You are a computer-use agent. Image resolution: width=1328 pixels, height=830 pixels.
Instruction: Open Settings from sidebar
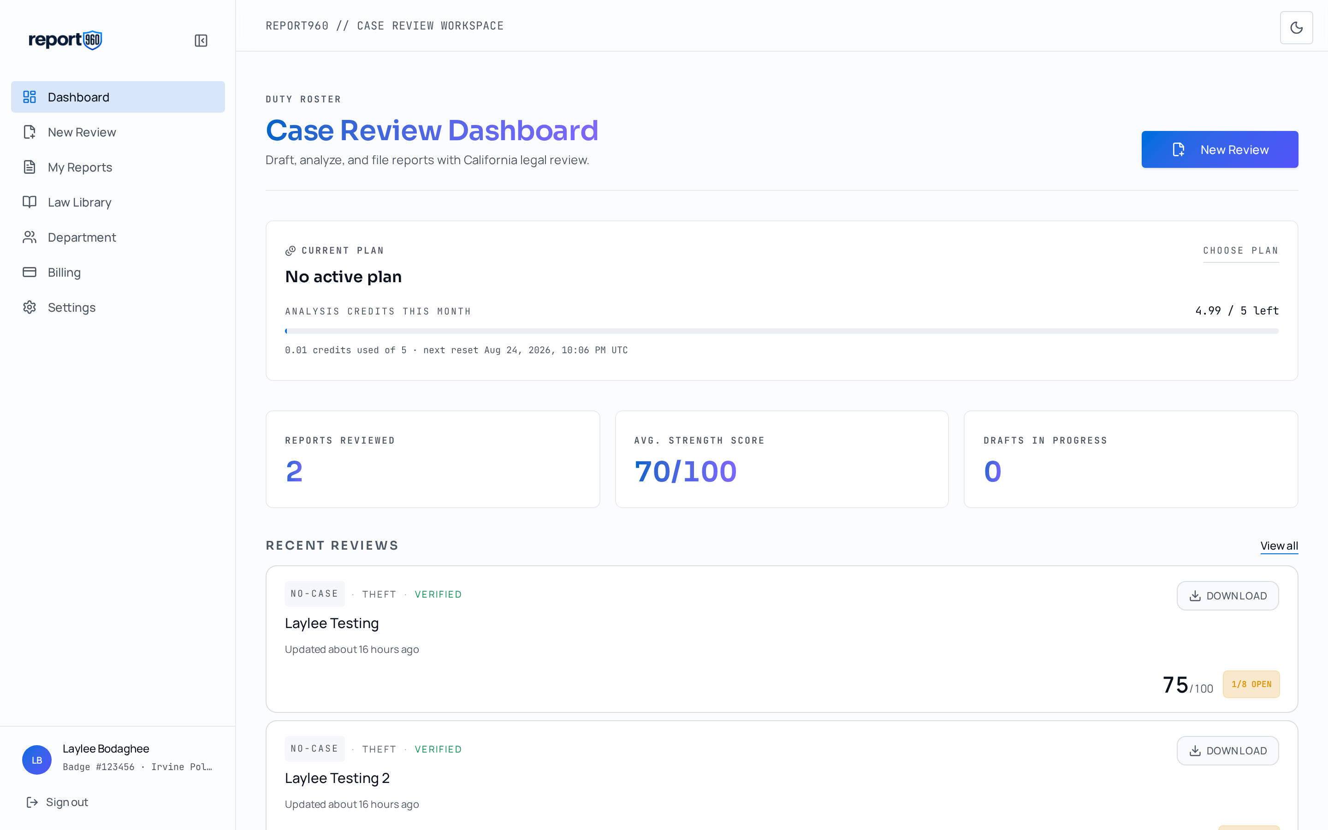point(118,308)
